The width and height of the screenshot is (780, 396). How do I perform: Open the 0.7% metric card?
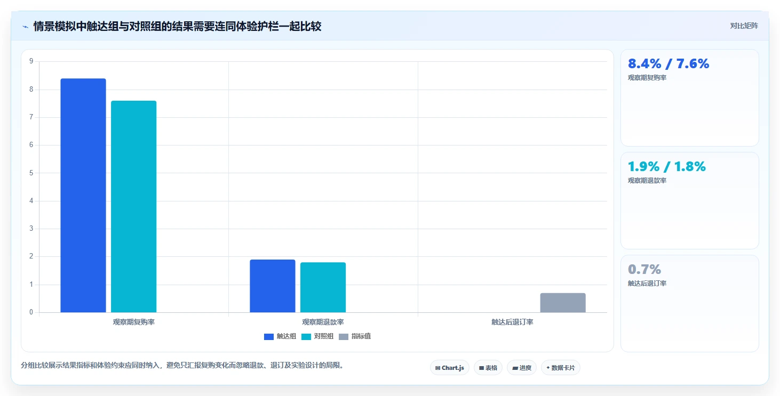click(690, 304)
